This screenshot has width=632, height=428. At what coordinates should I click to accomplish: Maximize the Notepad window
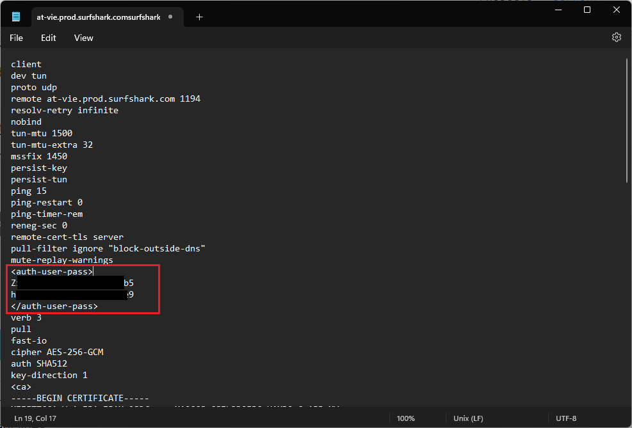(587, 10)
